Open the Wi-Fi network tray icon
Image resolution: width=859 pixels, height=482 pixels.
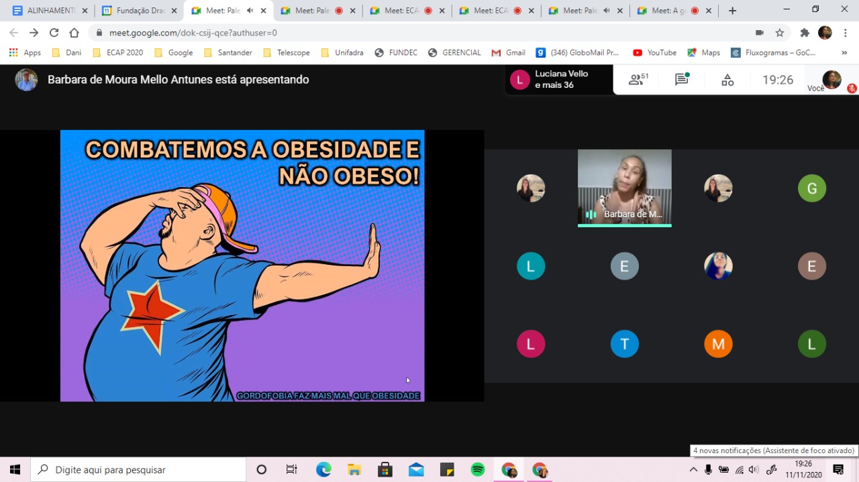click(739, 470)
